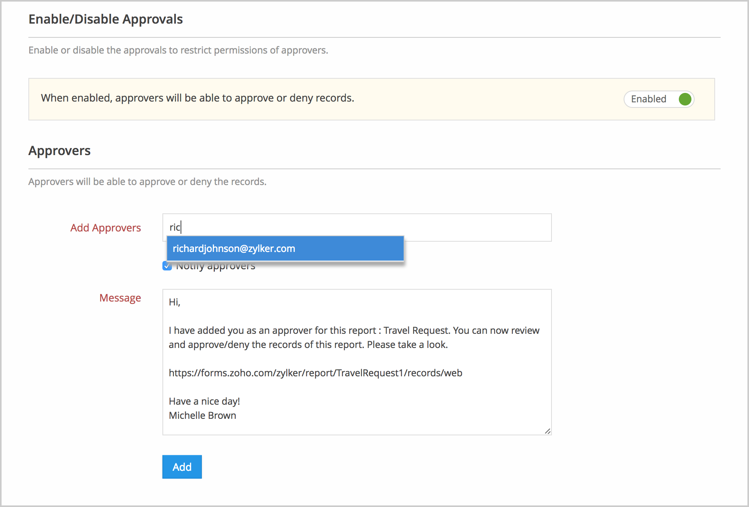
Task: Click the resize handle of the Message box
Action: (548, 431)
